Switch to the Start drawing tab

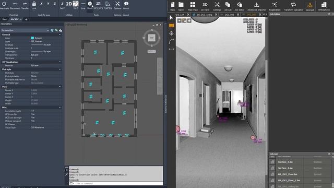(4, 19)
